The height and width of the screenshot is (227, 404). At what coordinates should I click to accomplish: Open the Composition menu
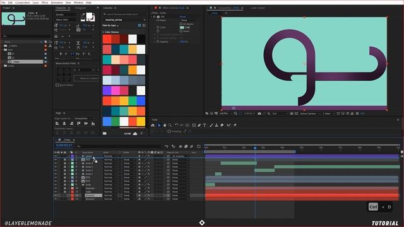[x=23, y=3]
